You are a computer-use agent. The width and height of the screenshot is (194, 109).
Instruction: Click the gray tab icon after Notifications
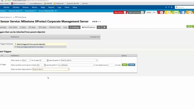99,27
